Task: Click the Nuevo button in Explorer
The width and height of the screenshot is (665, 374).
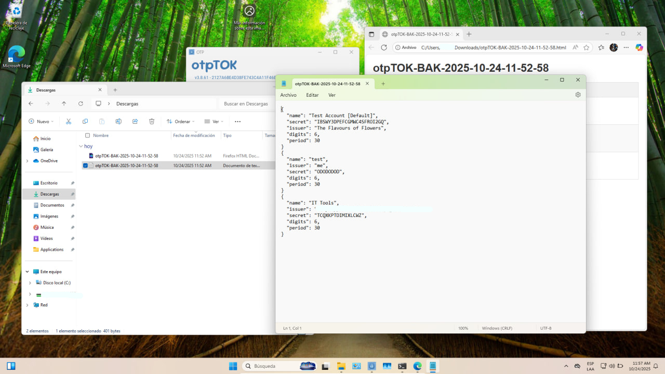Action: point(41,121)
